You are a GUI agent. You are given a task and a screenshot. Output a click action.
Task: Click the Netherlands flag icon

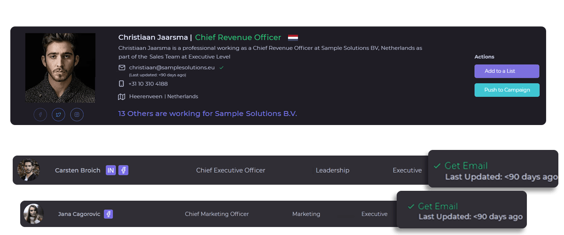click(x=293, y=38)
